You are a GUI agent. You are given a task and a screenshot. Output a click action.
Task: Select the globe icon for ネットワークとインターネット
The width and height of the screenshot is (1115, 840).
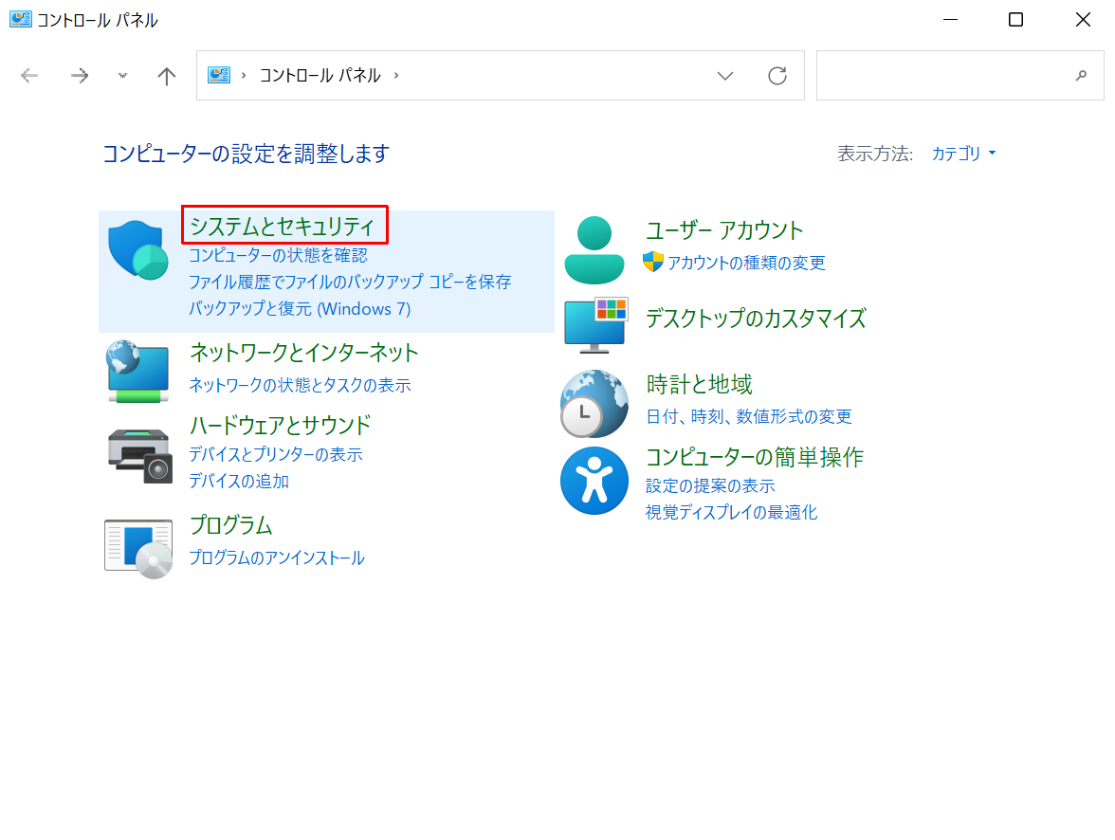[137, 370]
